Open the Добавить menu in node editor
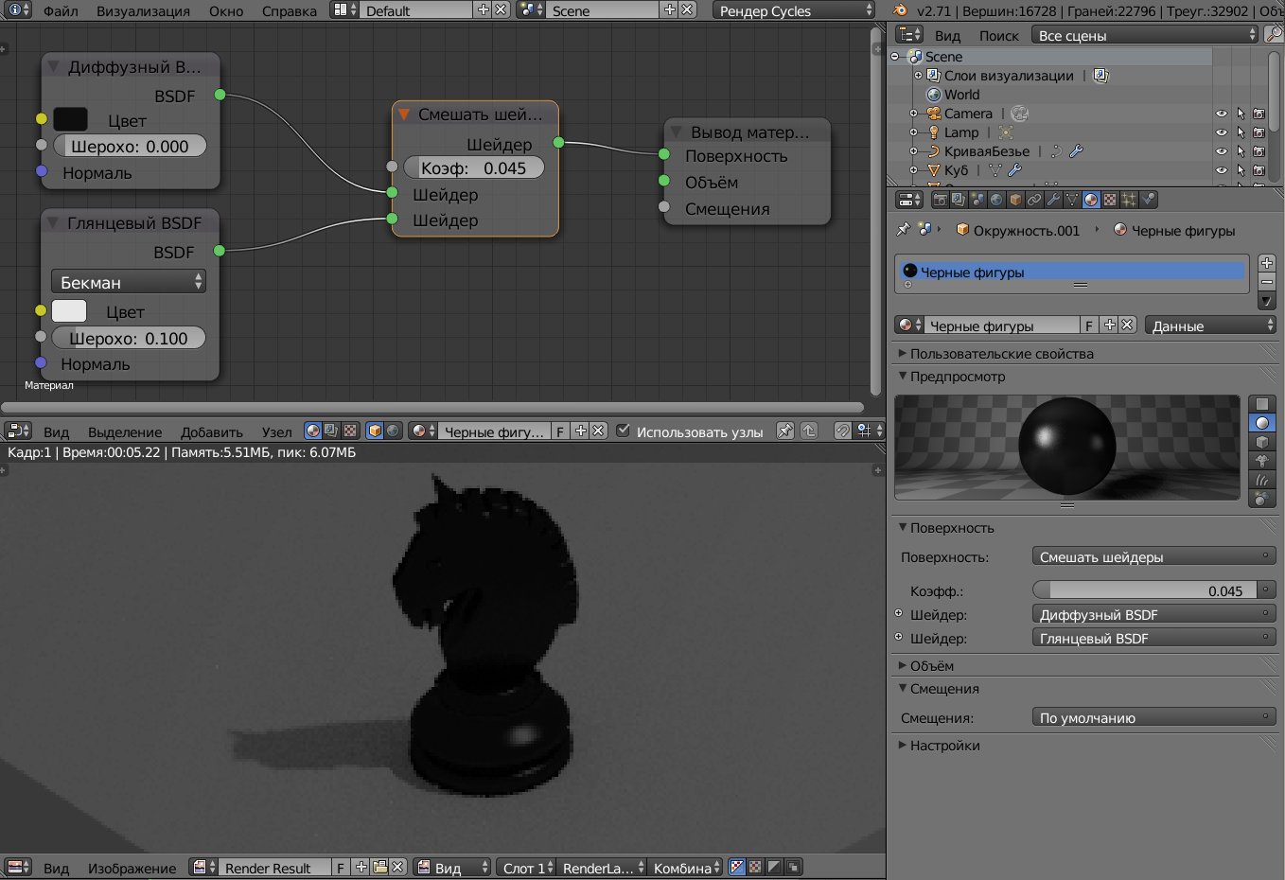Screen dimensions: 1285x880 [x=211, y=431]
